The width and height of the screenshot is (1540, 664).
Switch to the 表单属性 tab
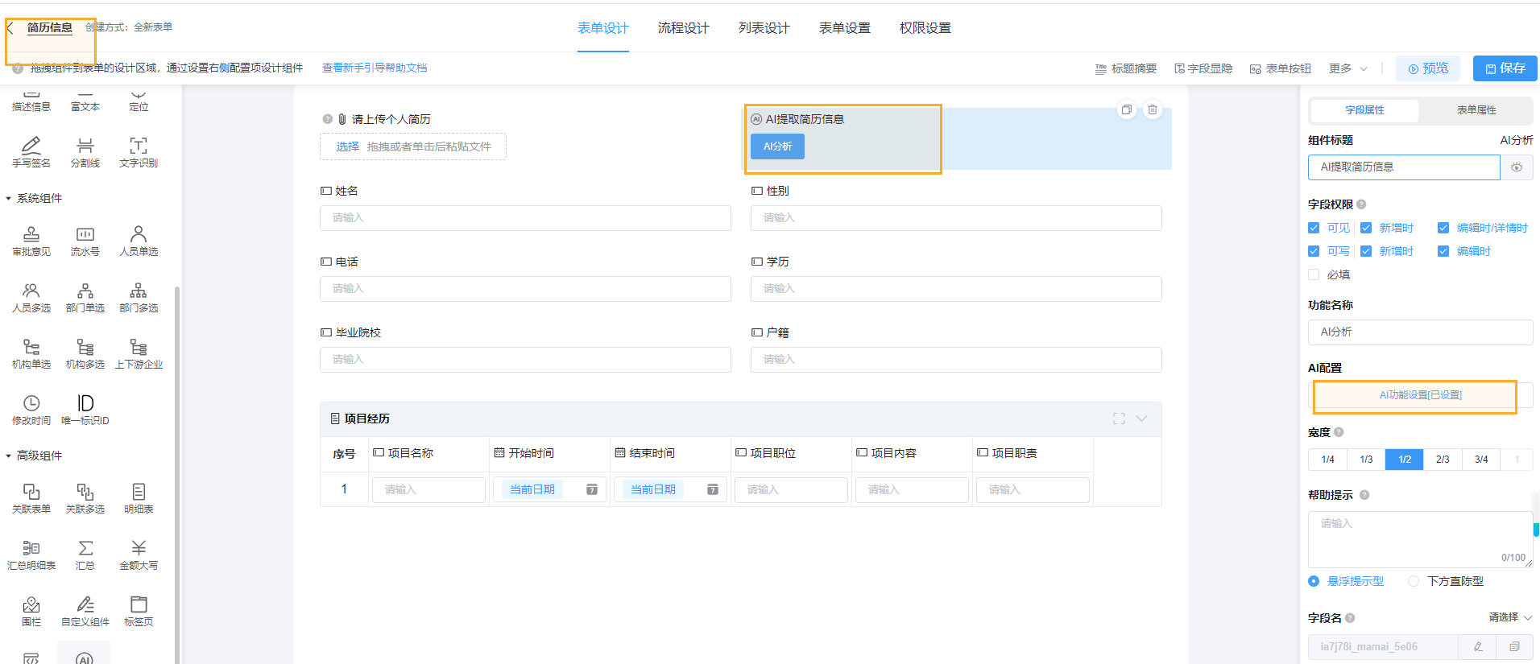[x=1476, y=110]
